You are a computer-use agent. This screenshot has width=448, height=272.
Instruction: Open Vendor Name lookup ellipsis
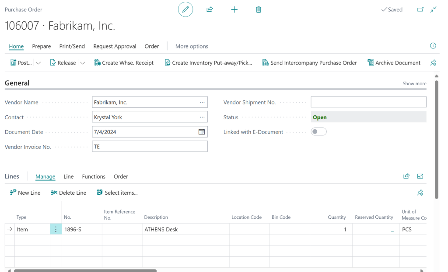point(202,102)
